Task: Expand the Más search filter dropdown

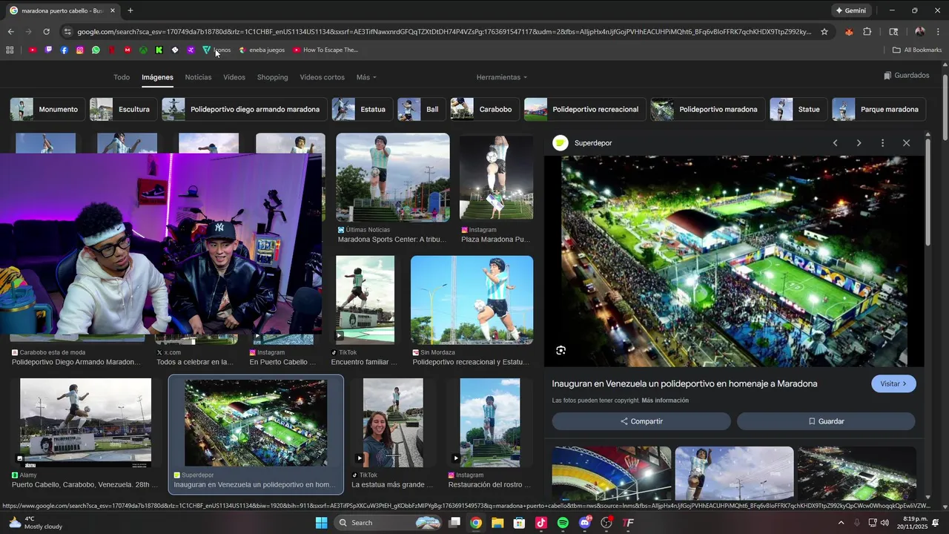Action: tap(366, 77)
